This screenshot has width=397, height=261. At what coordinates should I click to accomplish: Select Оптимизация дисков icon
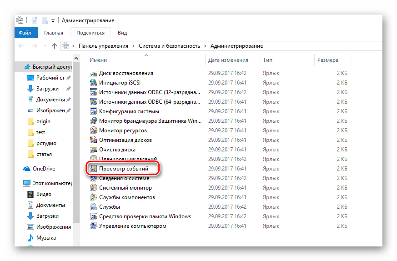click(94, 140)
